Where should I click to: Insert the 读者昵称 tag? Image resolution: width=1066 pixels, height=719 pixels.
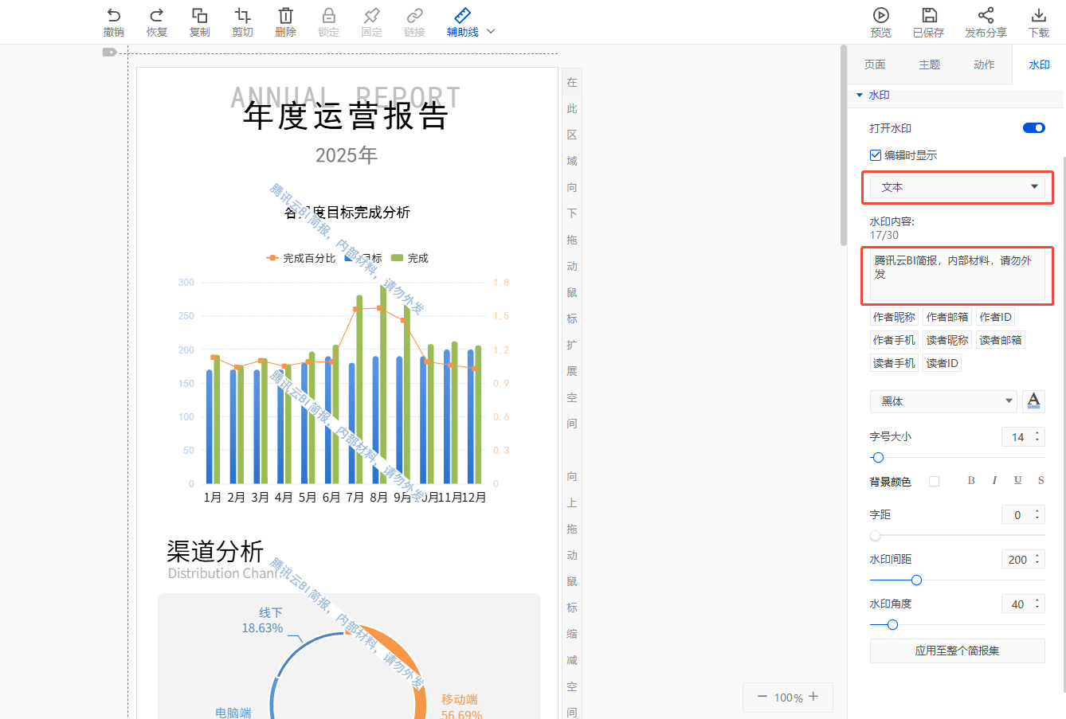click(947, 340)
